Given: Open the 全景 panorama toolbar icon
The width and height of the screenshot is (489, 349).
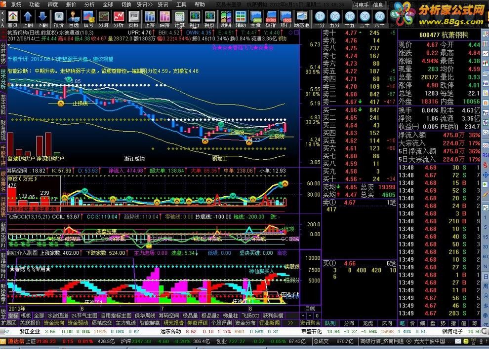Looking at the screenshot, I should point(256,19).
